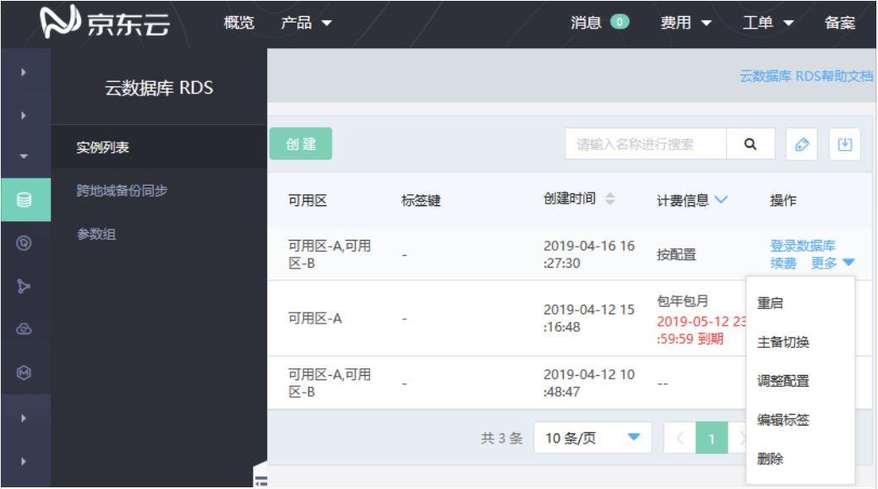Select 跨地域备份同步 in the sidebar
This screenshot has width=878, height=489.
[x=122, y=190]
